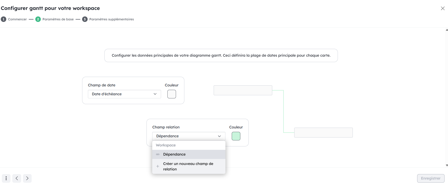Go back with the left chevron arrow

[x=17, y=178]
